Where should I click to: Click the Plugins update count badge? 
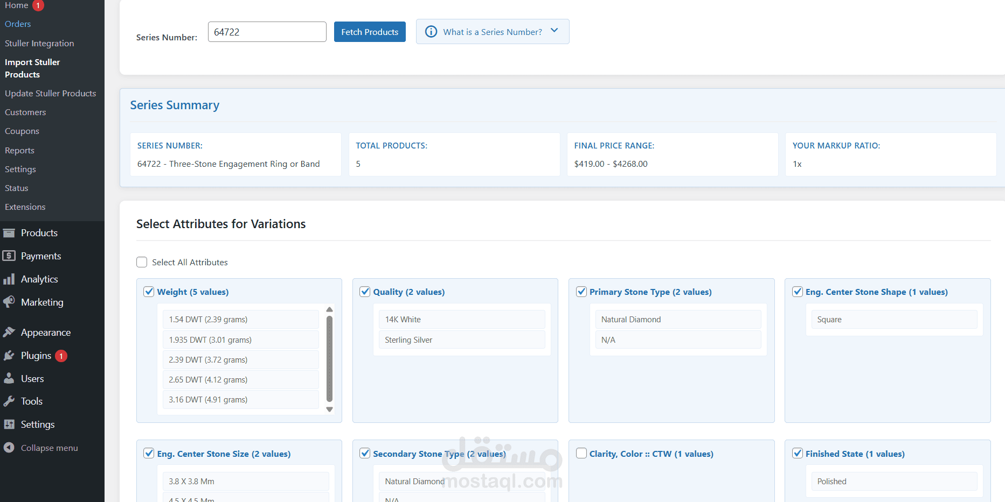[x=61, y=356]
